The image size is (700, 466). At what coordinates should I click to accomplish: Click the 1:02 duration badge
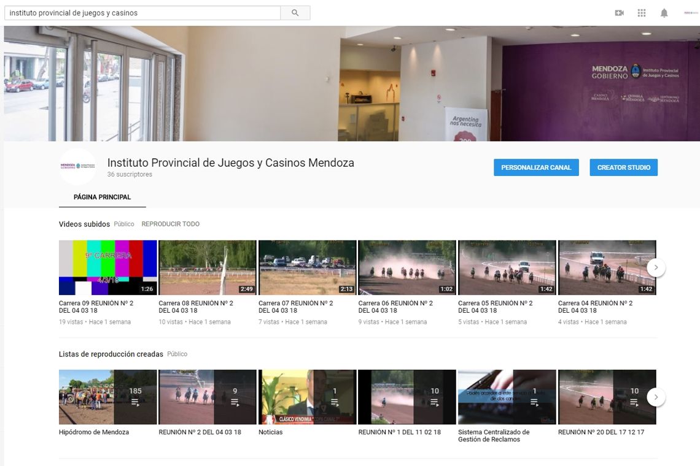coord(446,289)
